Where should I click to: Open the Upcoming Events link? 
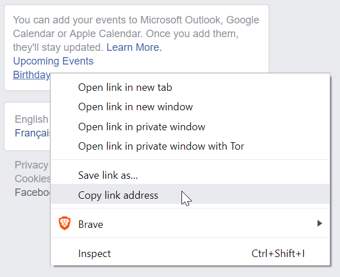(53, 61)
